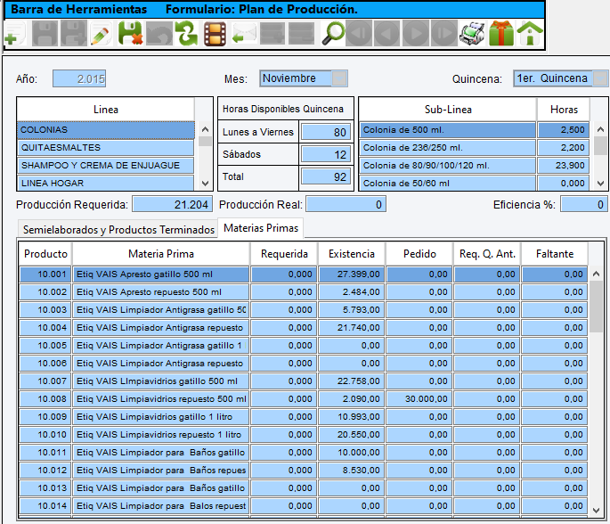Click the grayed-out remove row icon
This screenshot has height=524, width=610.
pyautogui.click(x=301, y=34)
